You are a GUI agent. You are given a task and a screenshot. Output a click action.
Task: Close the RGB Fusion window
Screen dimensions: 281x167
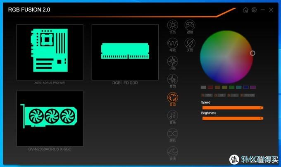coord(271,10)
